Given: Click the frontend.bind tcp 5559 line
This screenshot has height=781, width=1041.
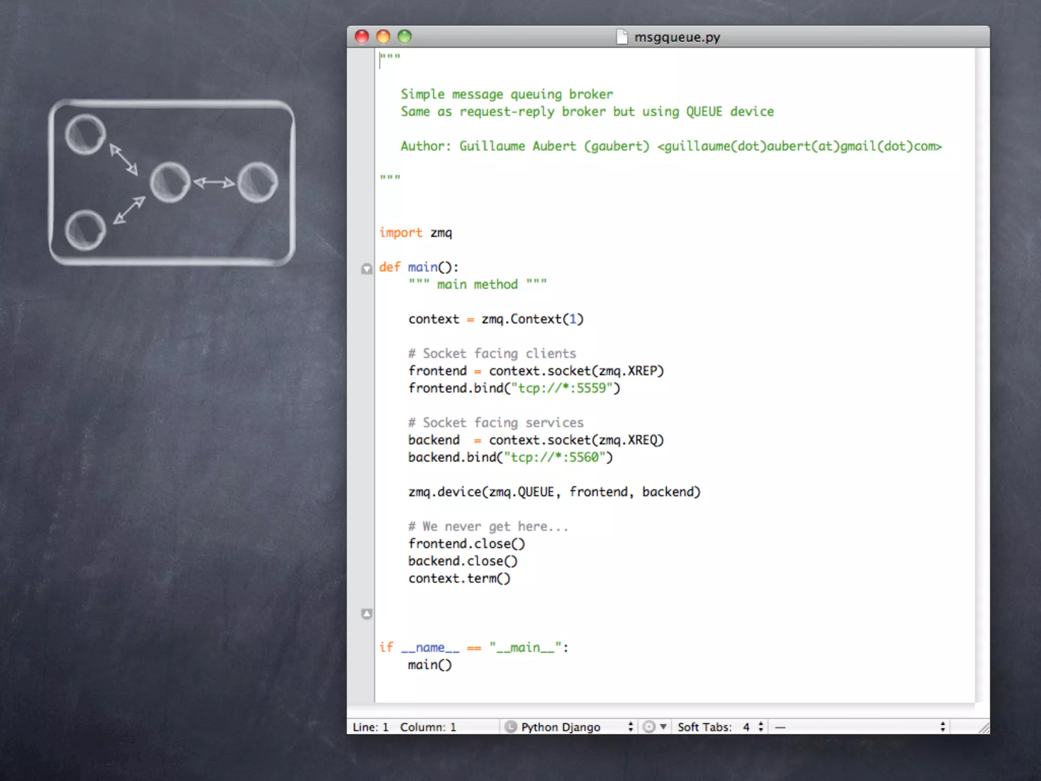Looking at the screenshot, I should click(x=514, y=388).
